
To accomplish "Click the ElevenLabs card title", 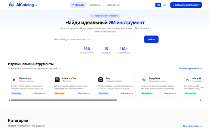I will pyautogui.click(x=25, y=78).
